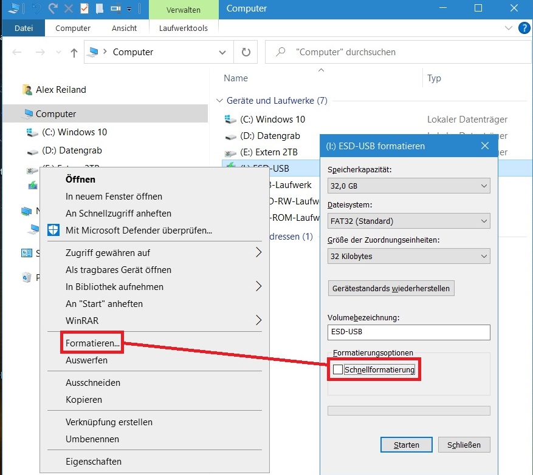Expand the WinRAR submenu
The height and width of the screenshot is (475, 533).
(155, 320)
